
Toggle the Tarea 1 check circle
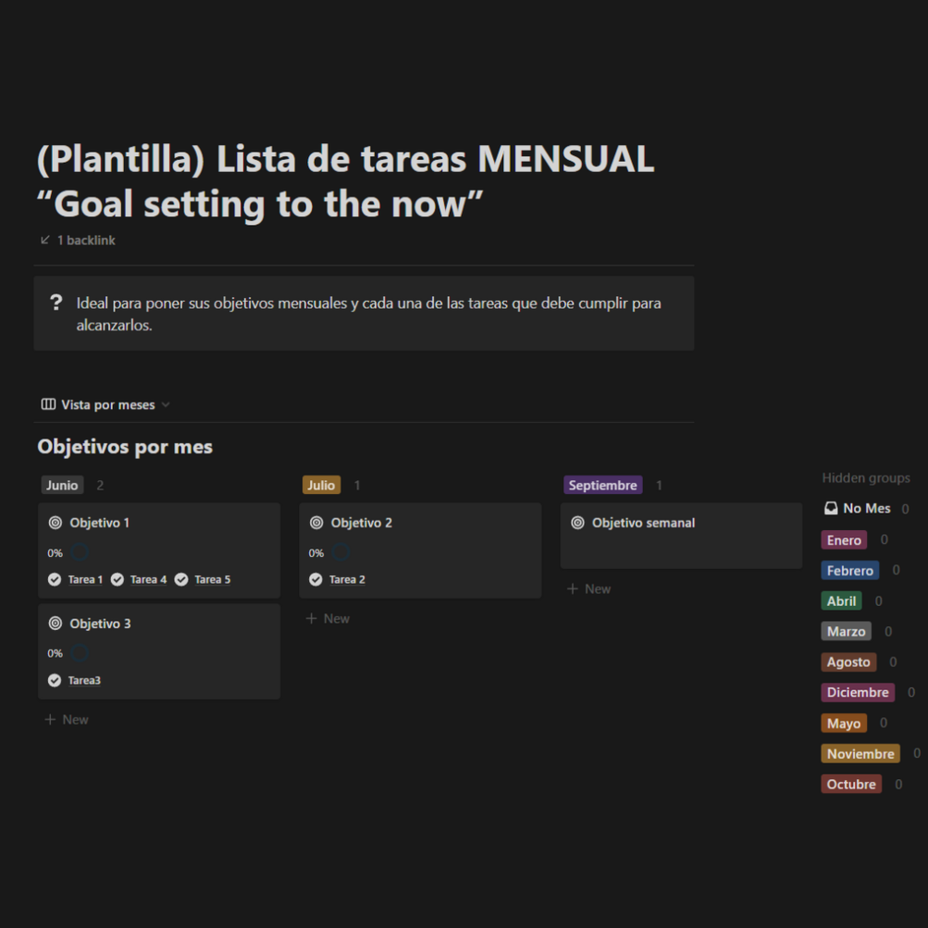click(54, 580)
